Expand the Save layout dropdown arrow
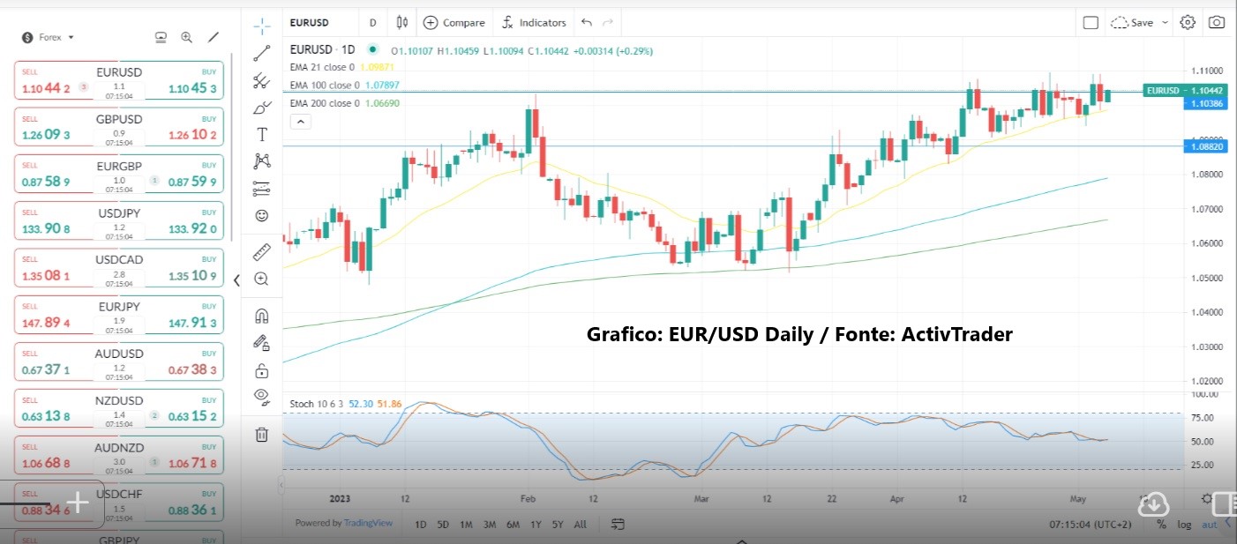This screenshot has height=544, width=1237. (x=1166, y=23)
